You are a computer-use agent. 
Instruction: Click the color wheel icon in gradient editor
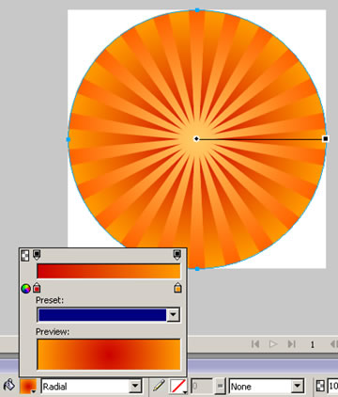pyautogui.click(x=25, y=289)
